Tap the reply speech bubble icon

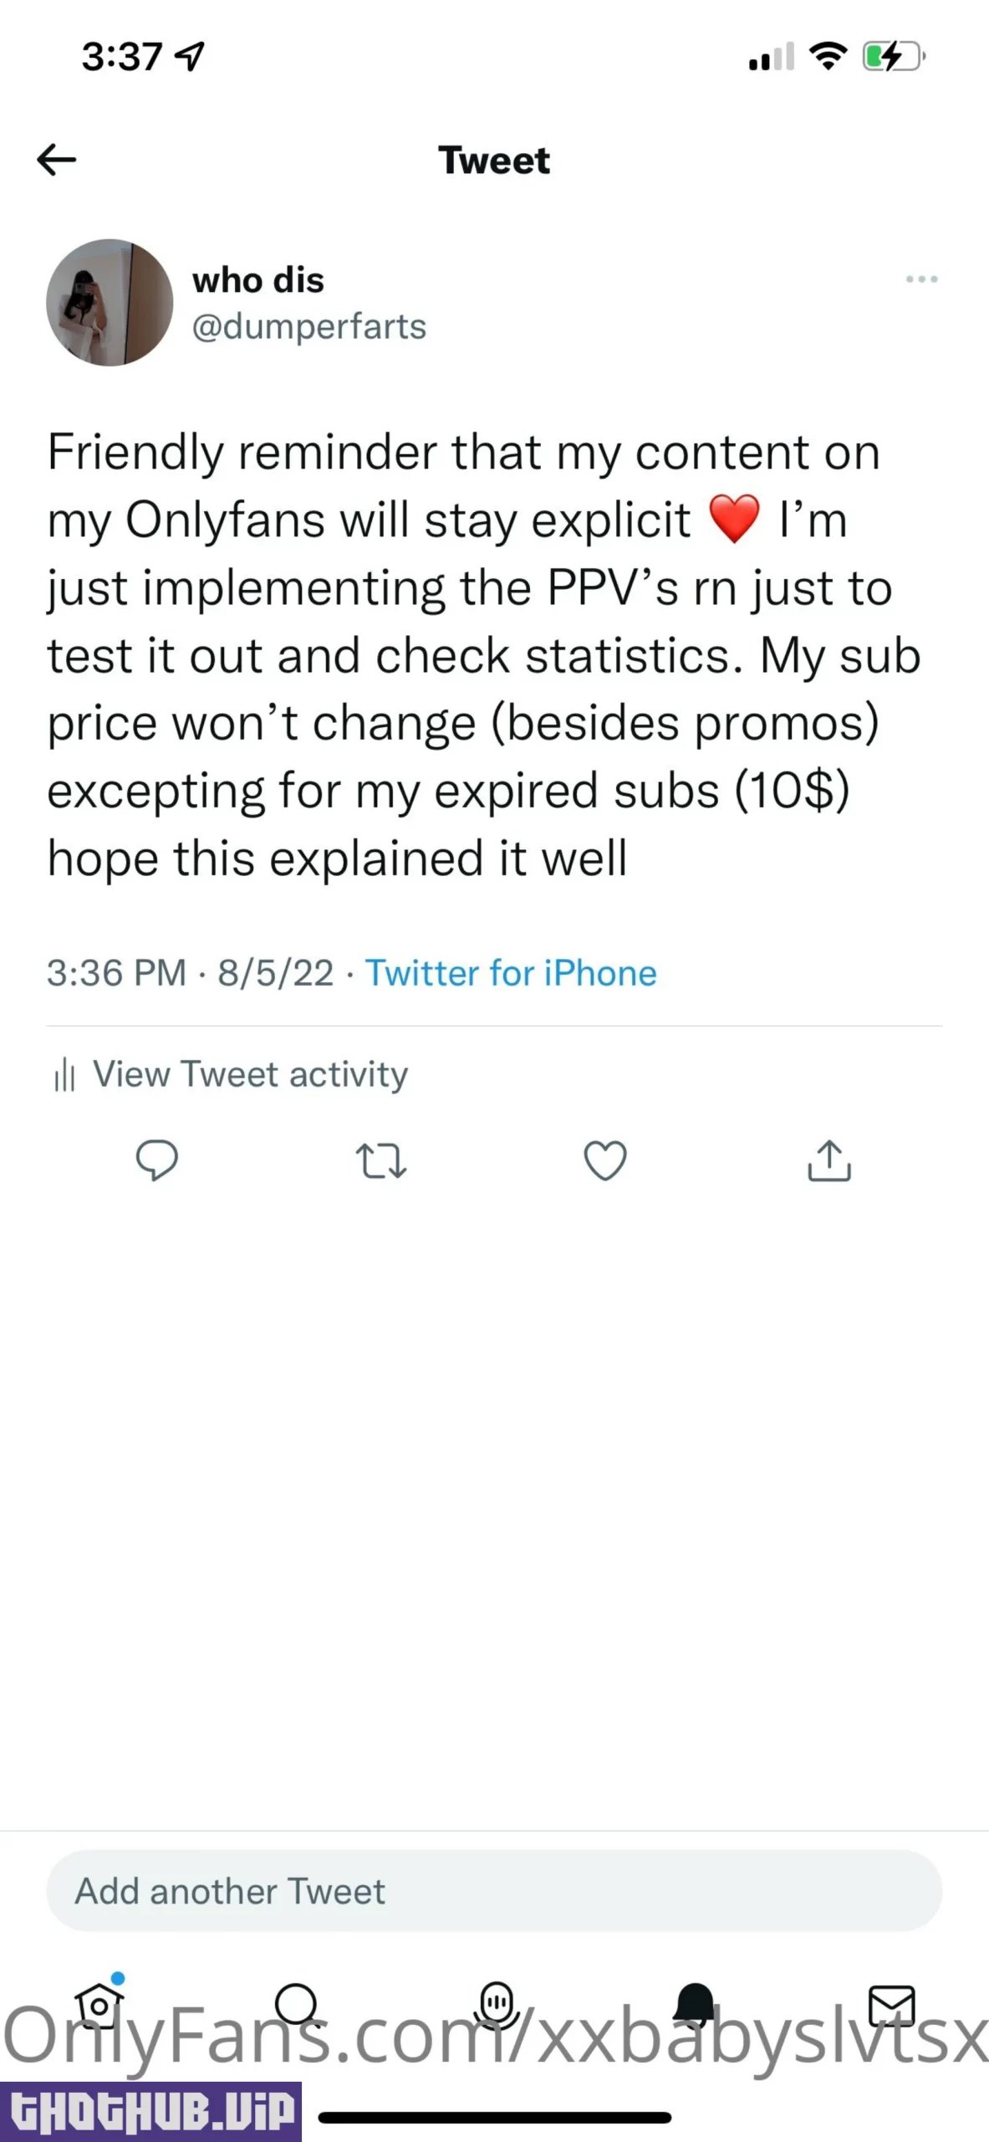pyautogui.click(x=156, y=1161)
